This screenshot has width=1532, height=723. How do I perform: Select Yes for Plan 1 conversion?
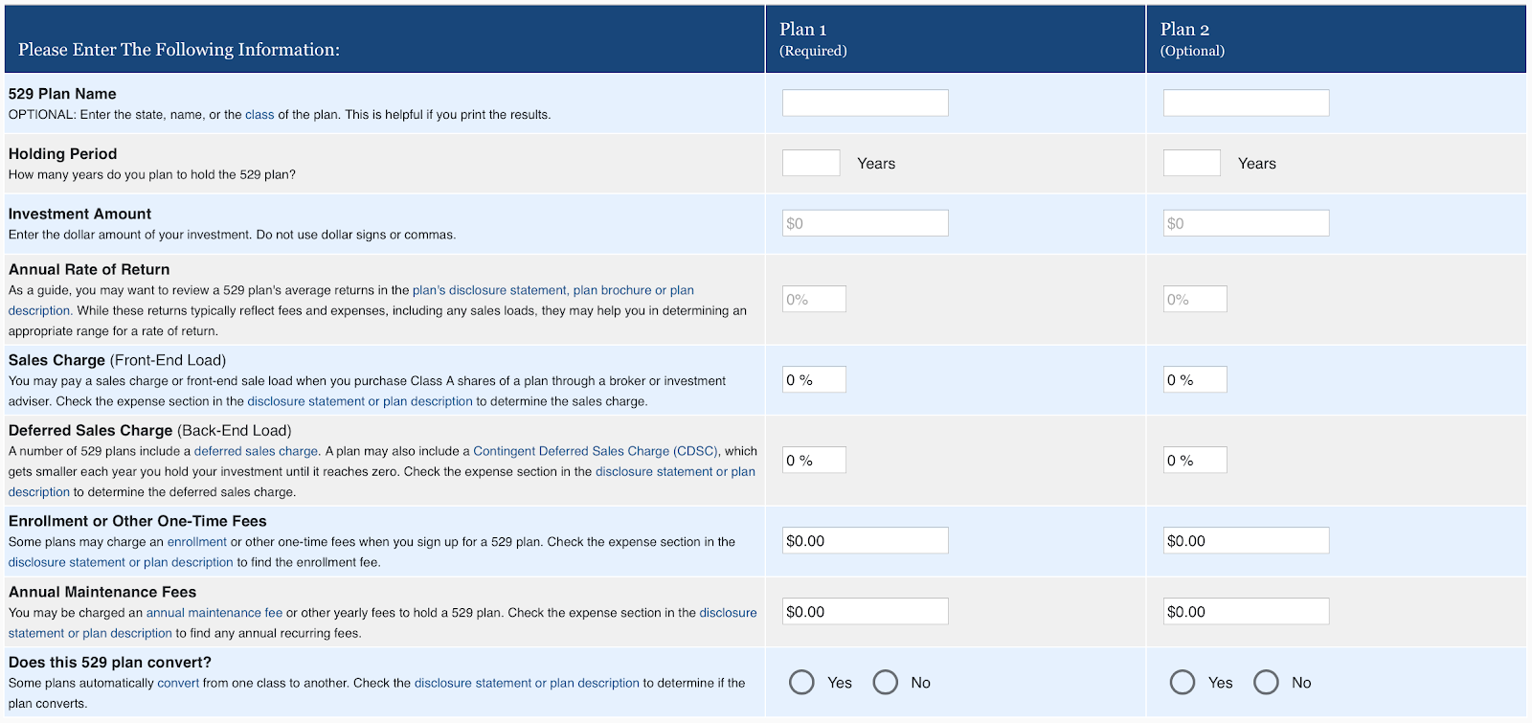[802, 682]
